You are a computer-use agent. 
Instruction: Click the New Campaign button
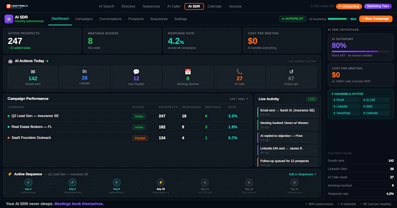pos(376,19)
